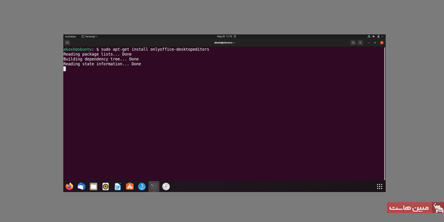Open Firefox from the dock
This screenshot has height=222, width=444.
[x=69, y=186]
